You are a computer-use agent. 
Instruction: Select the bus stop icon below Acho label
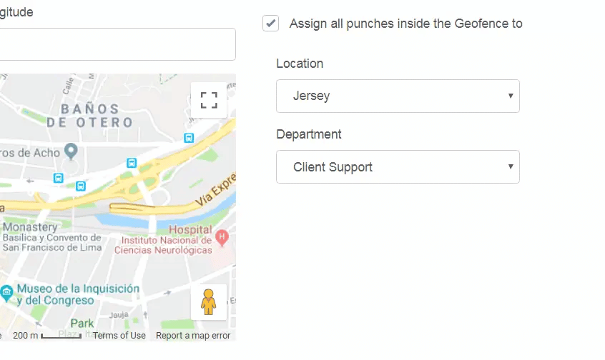point(58,178)
